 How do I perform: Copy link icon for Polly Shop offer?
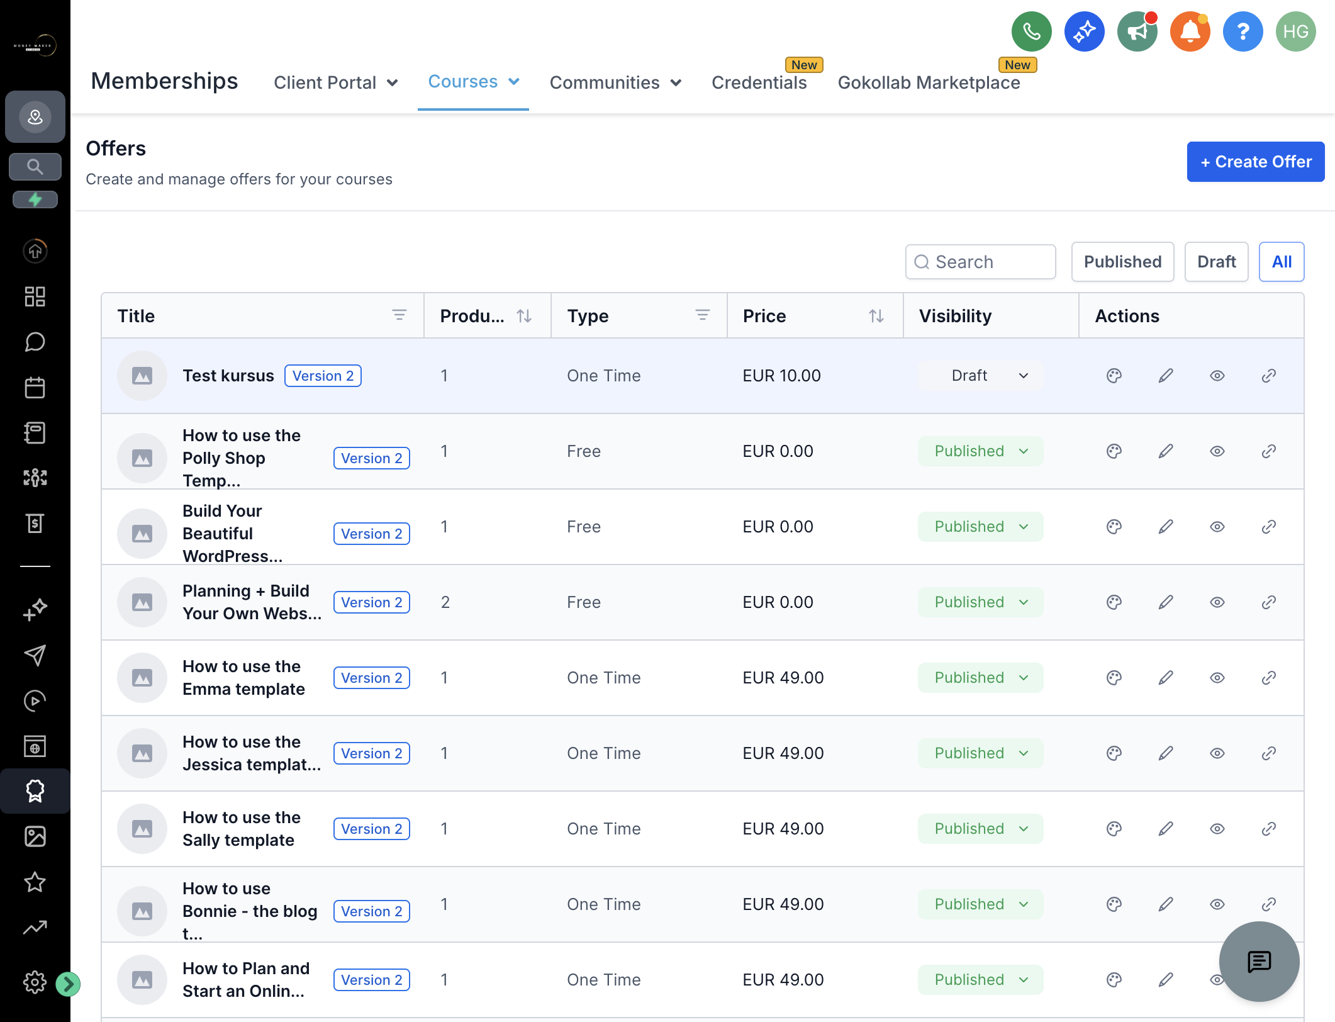[x=1269, y=451]
